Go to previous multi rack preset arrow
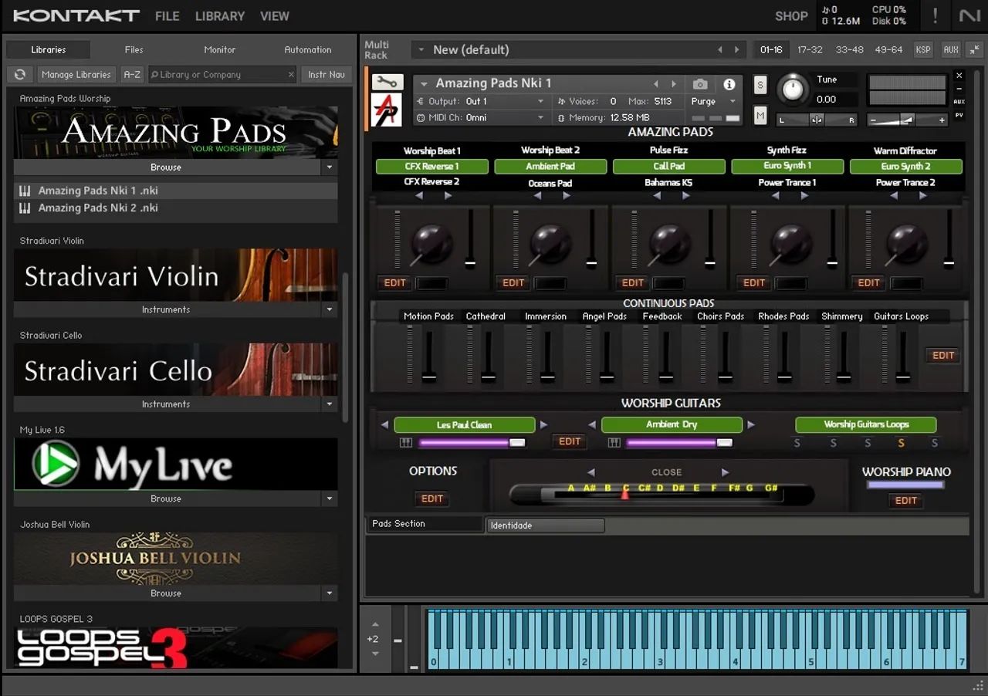Viewport: 988px width, 696px height. click(x=720, y=49)
